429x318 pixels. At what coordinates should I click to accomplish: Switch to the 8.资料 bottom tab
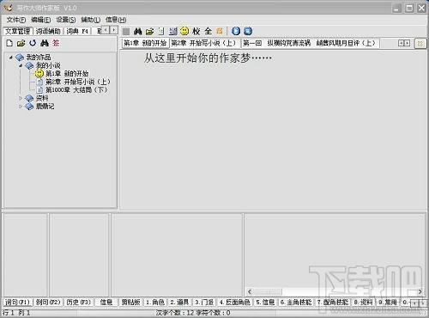pos(363,303)
